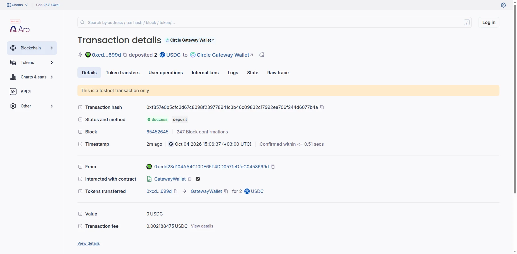Click verified checkmark badge next to GatewayWallet
The width and height of the screenshot is (517, 254).
[x=198, y=179]
